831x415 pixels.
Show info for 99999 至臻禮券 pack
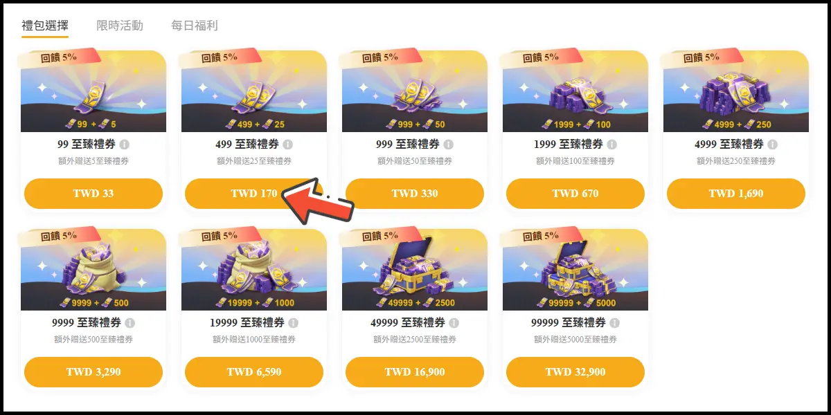(614, 323)
